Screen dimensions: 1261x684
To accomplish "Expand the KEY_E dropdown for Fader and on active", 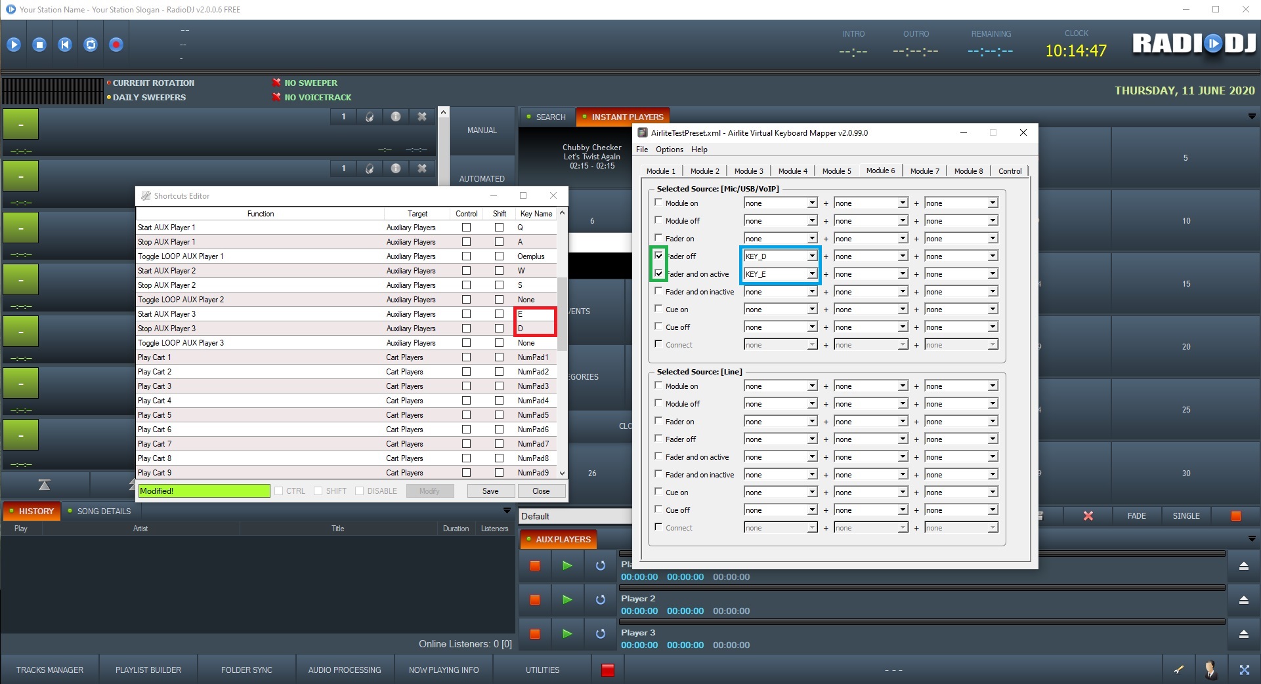I will coord(812,274).
